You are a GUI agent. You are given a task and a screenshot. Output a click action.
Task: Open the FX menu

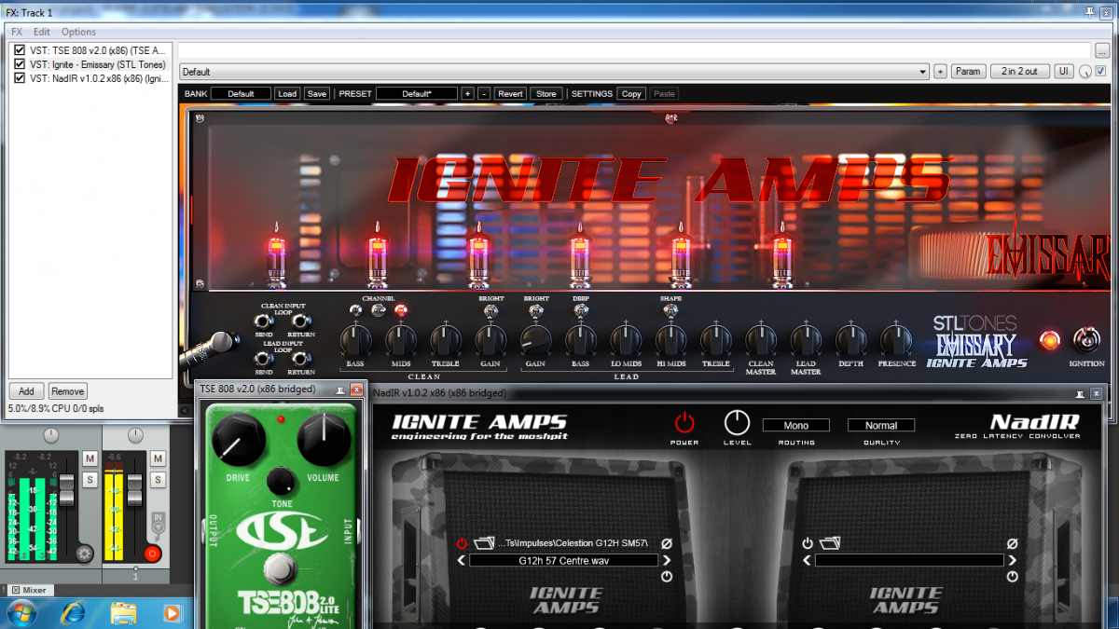[x=17, y=32]
